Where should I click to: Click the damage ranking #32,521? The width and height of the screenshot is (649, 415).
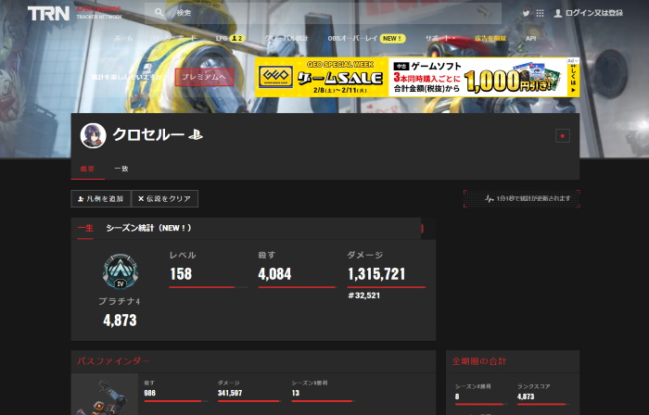point(363,296)
